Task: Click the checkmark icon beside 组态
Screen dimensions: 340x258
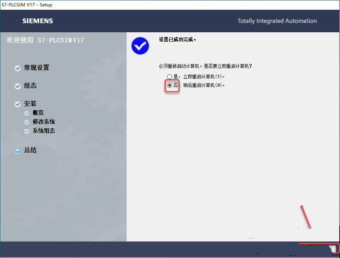Action: (x=18, y=86)
